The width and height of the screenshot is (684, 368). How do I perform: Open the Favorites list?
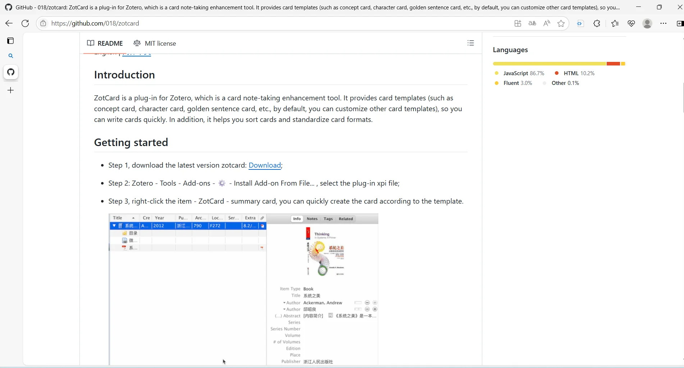(615, 23)
